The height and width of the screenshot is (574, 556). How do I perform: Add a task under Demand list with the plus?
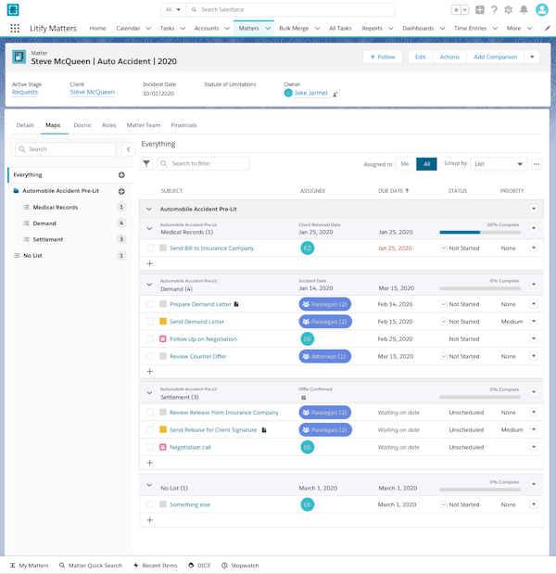[149, 372]
